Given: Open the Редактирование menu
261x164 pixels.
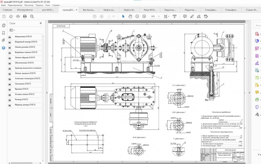Looking at the screenshot, I should point(15,5).
